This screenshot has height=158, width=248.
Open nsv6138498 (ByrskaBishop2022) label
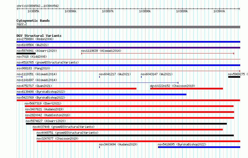coord(41,92)
